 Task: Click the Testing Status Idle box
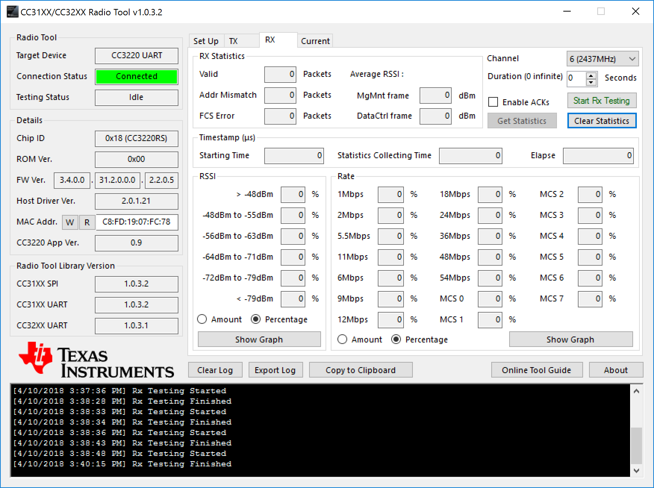tap(137, 97)
